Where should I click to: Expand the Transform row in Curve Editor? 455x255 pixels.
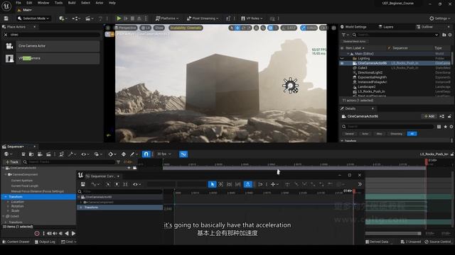tap(81, 208)
